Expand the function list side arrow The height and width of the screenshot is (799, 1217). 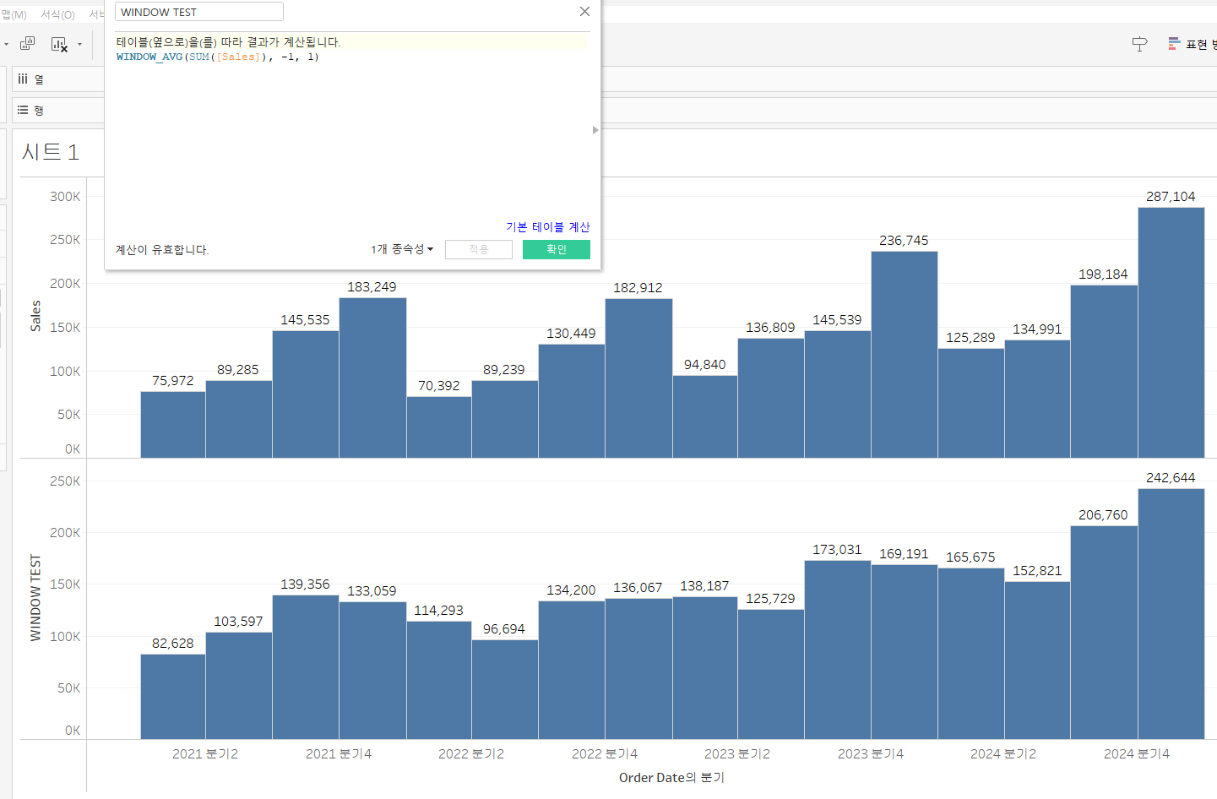(595, 130)
